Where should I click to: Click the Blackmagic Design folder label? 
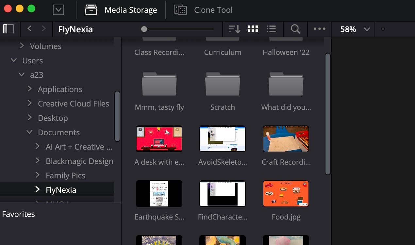[x=79, y=161]
